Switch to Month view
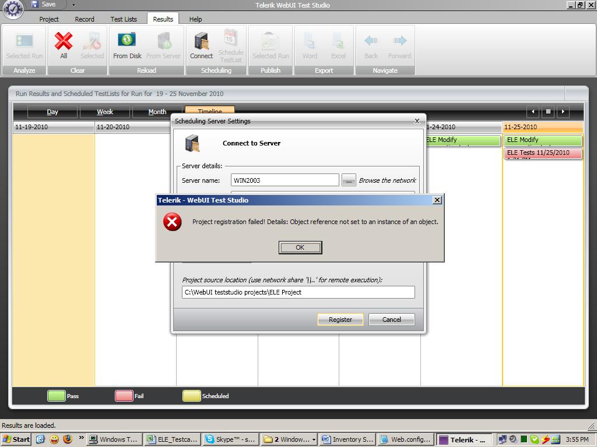 click(x=157, y=112)
